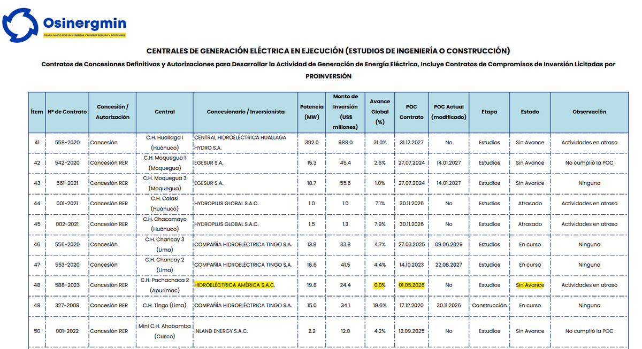The image size is (642, 349).
Task: Select 'C.H. Huallaga I (Huánuco)' cell
Action: [165, 143]
